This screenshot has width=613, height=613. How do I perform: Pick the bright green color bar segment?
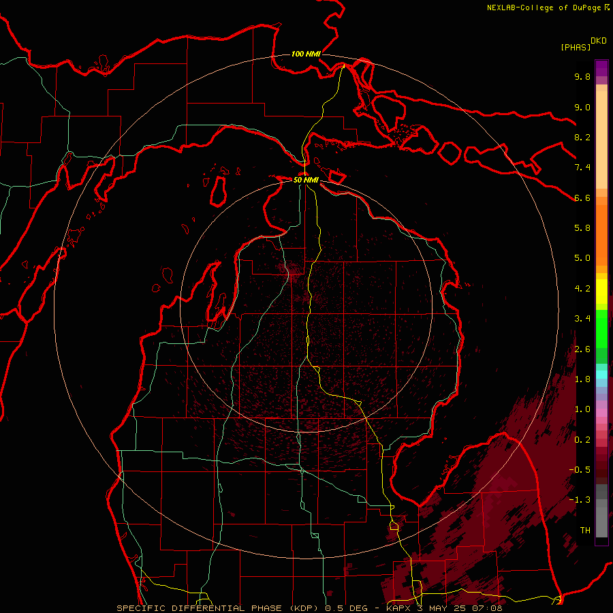601,329
